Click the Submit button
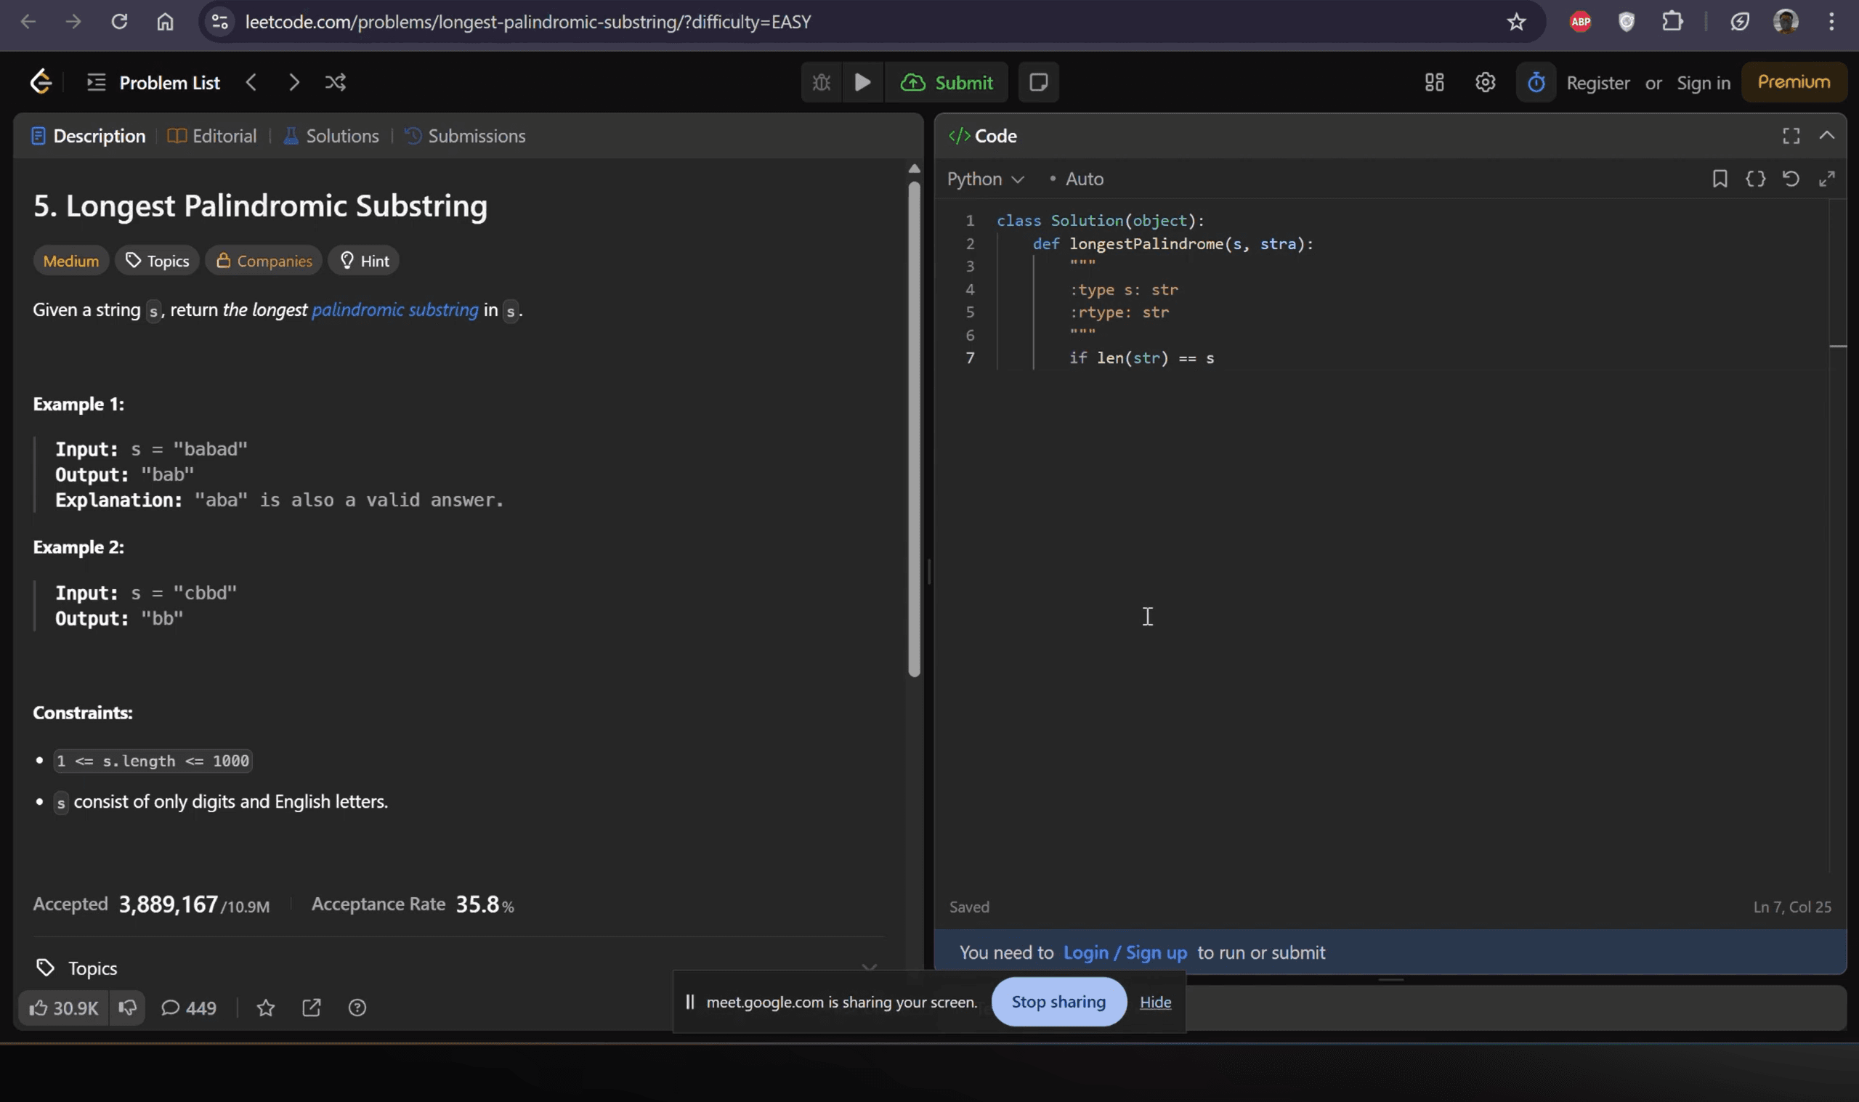 click(947, 81)
